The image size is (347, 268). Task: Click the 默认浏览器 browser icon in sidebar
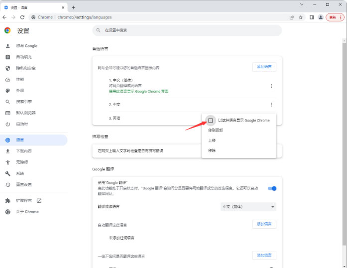(x=8, y=113)
